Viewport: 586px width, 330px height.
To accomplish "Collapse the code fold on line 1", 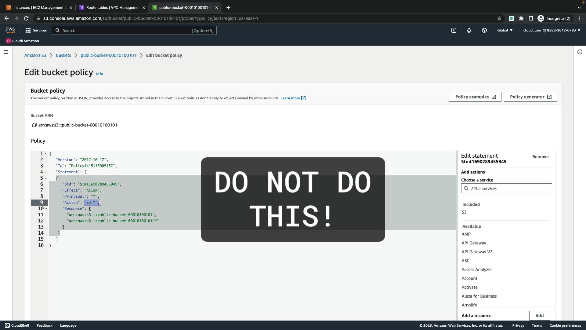I will click(x=46, y=154).
